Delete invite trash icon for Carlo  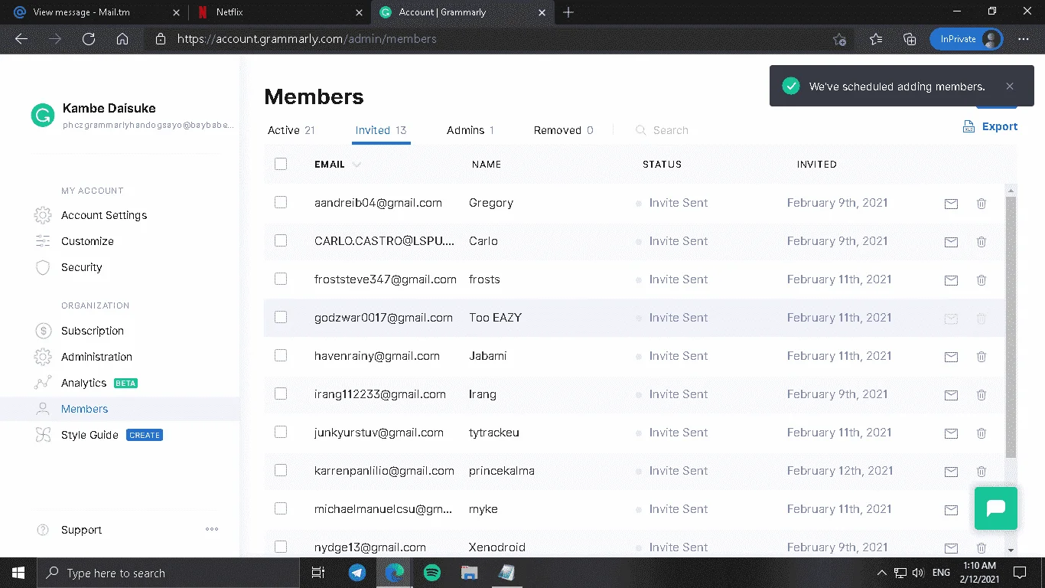coord(982,242)
